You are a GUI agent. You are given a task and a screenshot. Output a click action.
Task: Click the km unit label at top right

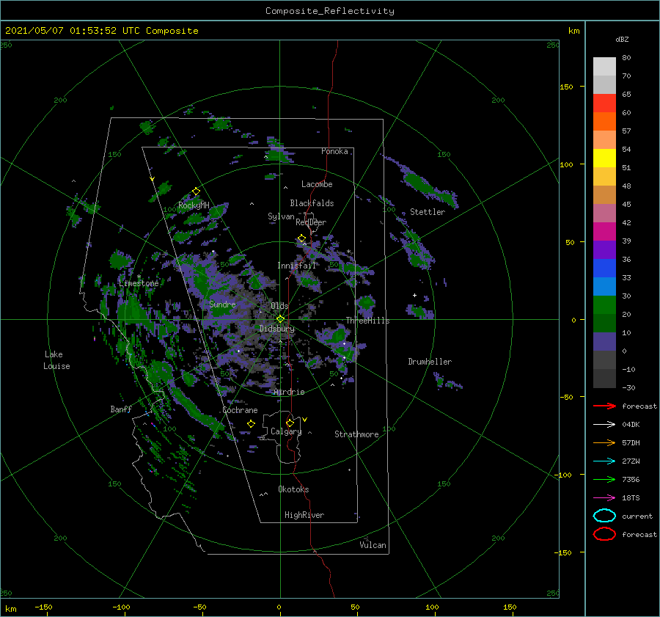click(573, 31)
